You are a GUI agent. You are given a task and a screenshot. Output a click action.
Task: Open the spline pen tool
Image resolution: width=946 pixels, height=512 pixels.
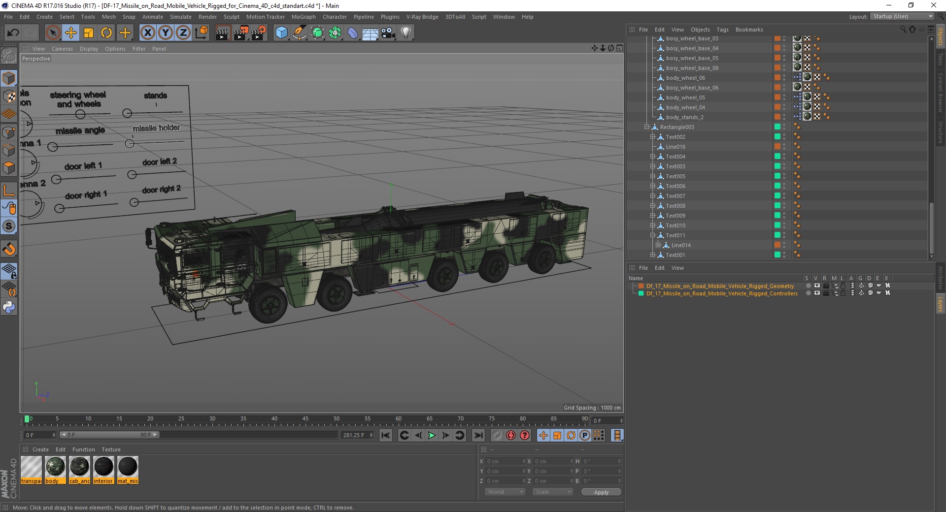300,33
